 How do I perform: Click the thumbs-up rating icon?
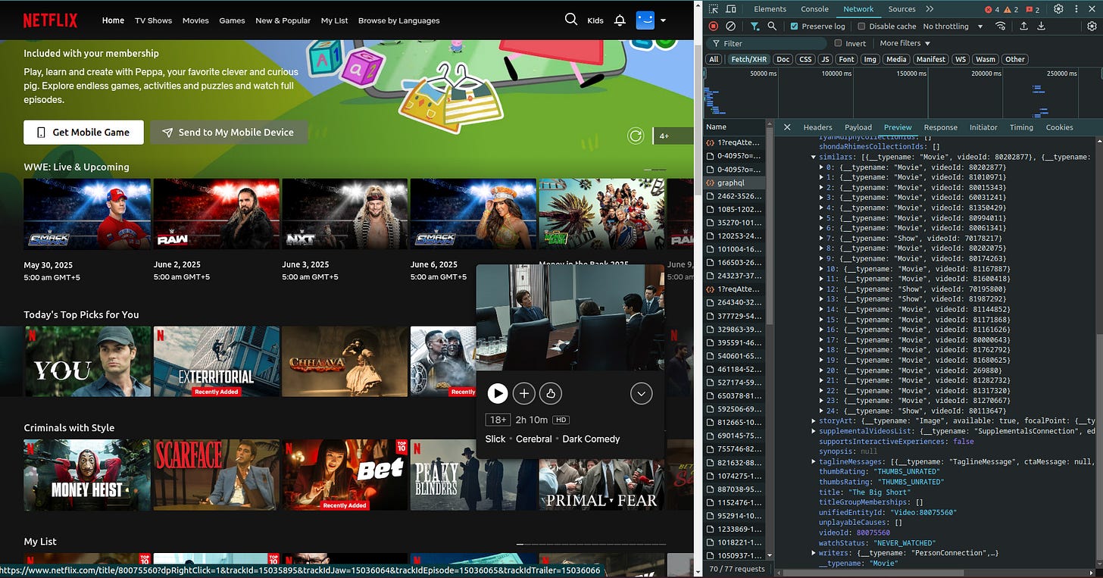[551, 393]
